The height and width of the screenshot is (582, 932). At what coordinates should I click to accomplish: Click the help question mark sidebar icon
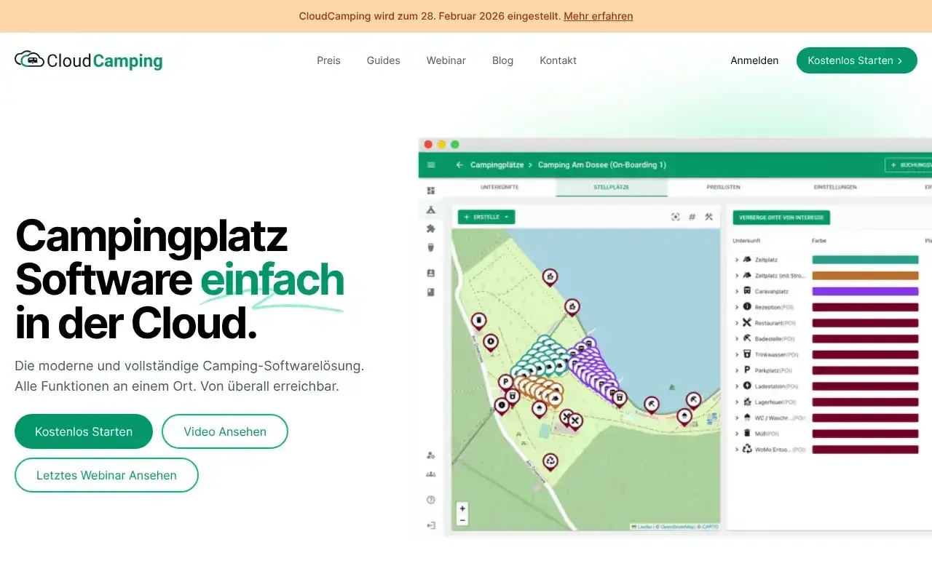(x=431, y=500)
